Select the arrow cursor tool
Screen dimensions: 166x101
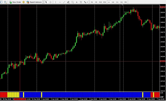coord(46,2)
